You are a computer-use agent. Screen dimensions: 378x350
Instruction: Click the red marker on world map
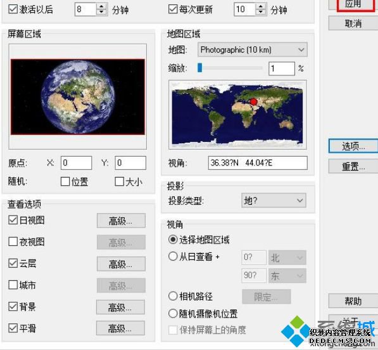253,101
